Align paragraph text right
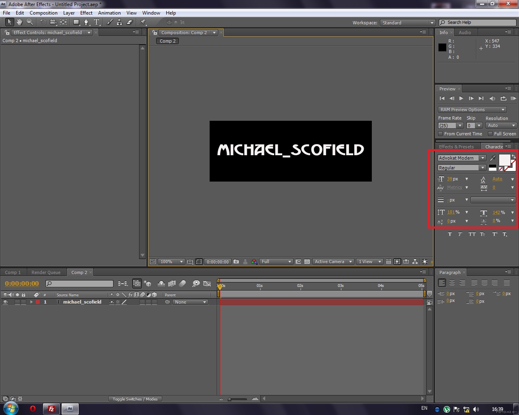 tap(462, 282)
